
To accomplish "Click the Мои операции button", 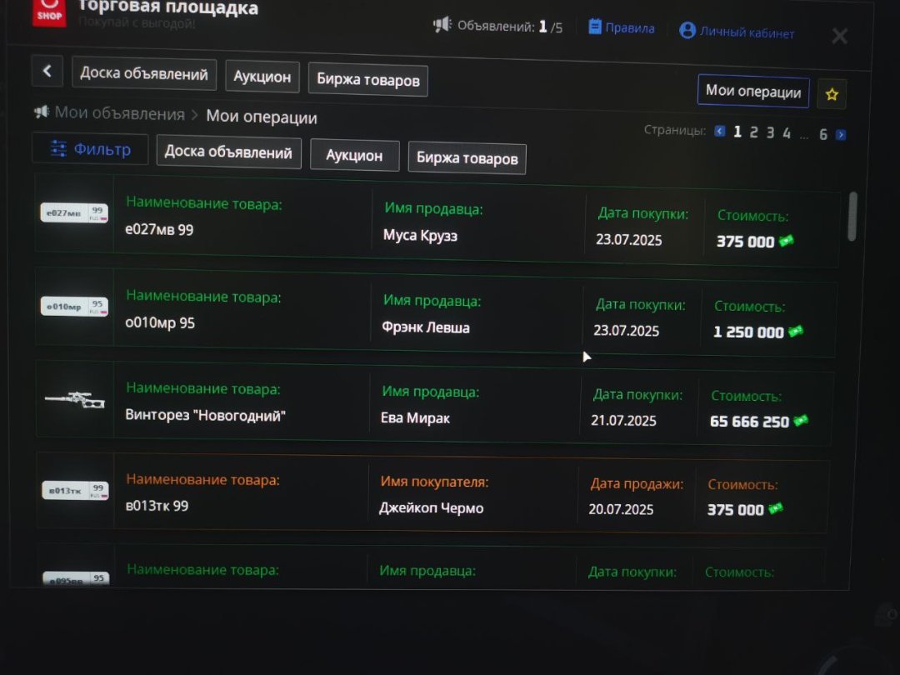I will pos(753,91).
